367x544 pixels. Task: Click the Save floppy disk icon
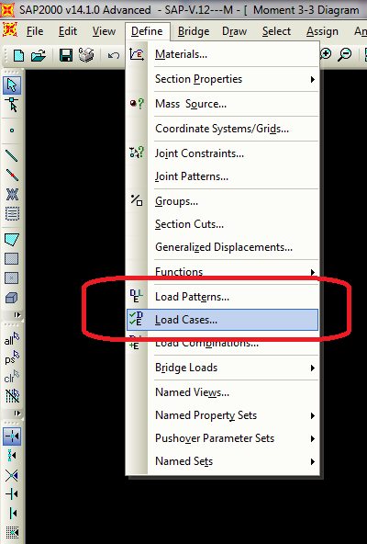pyautogui.click(x=66, y=55)
